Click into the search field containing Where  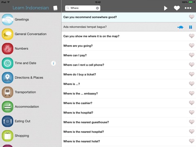(x=82, y=8)
